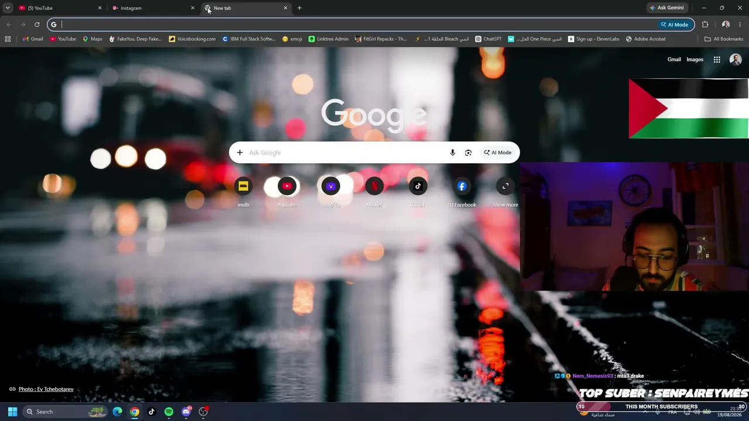Open the ChatGPT bookmark
Image resolution: width=749 pixels, height=421 pixels.
click(488, 39)
